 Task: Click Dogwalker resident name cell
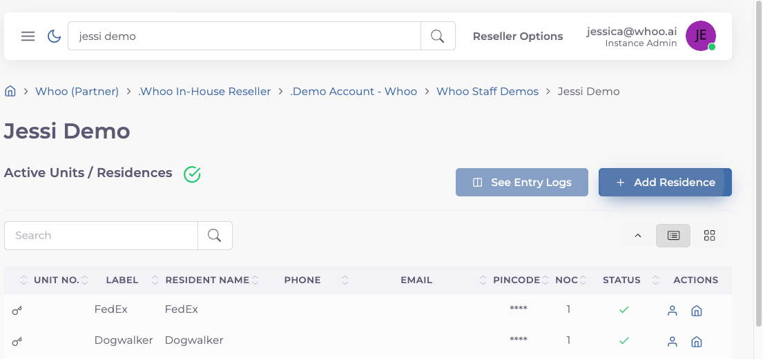tap(194, 340)
